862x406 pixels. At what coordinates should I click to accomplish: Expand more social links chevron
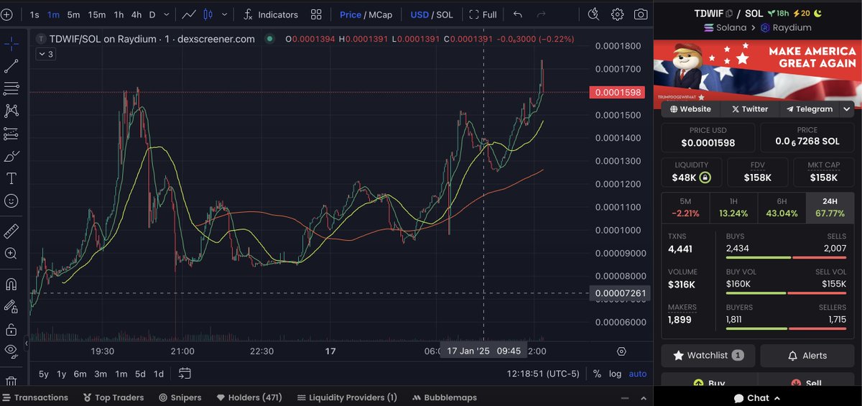[x=846, y=109]
